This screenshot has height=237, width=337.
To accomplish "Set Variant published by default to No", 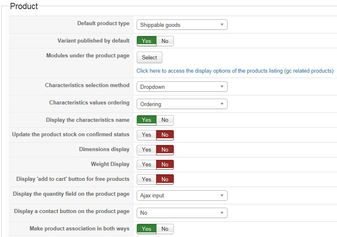I will pyautogui.click(x=165, y=41).
